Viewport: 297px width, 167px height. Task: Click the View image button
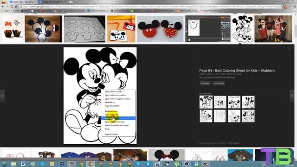pos(219,83)
